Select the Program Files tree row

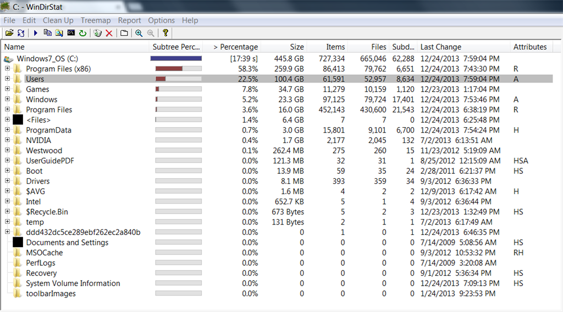[x=277, y=110]
